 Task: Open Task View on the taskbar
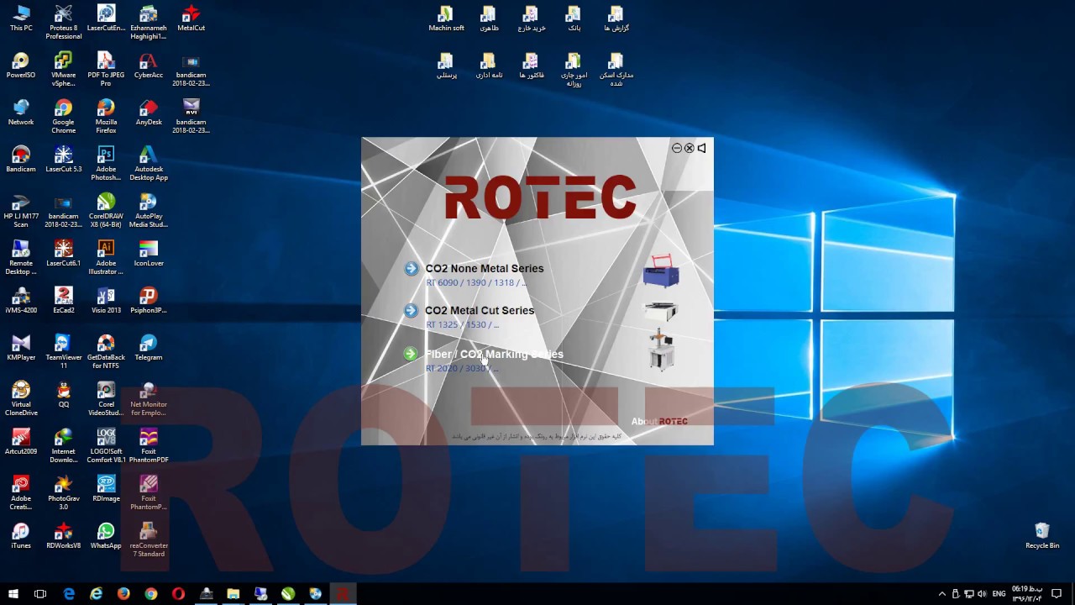(x=40, y=594)
